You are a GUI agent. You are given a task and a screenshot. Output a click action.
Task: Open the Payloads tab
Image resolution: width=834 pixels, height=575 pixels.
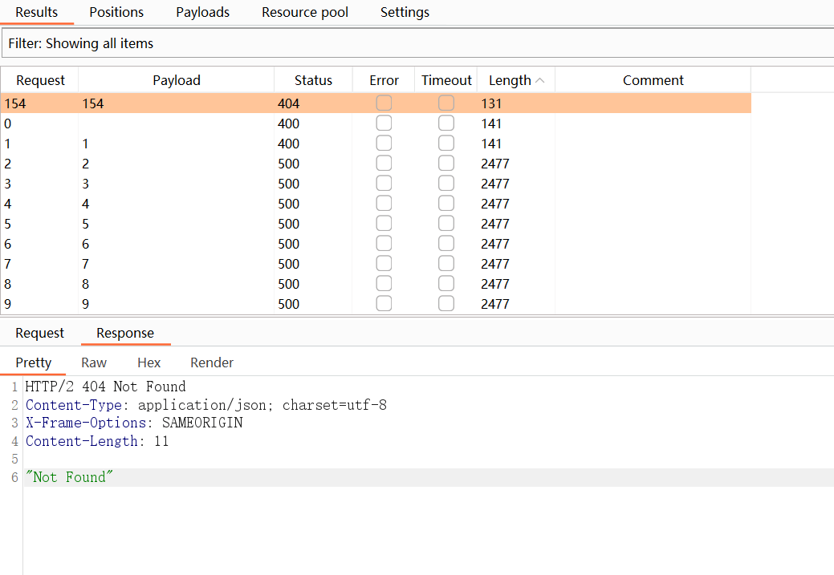[202, 12]
